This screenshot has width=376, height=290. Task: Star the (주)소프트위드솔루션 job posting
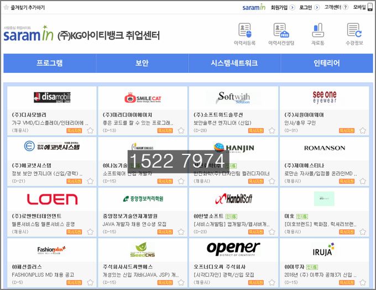point(272,131)
